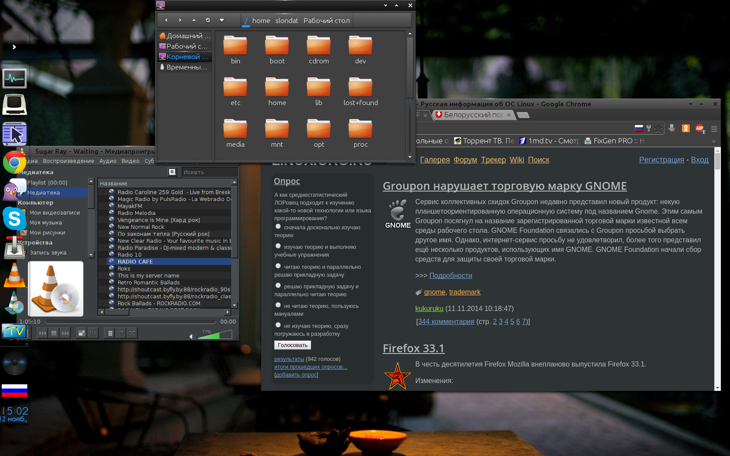Show more Chrome bookmarks via overflow chevron

[713, 141]
